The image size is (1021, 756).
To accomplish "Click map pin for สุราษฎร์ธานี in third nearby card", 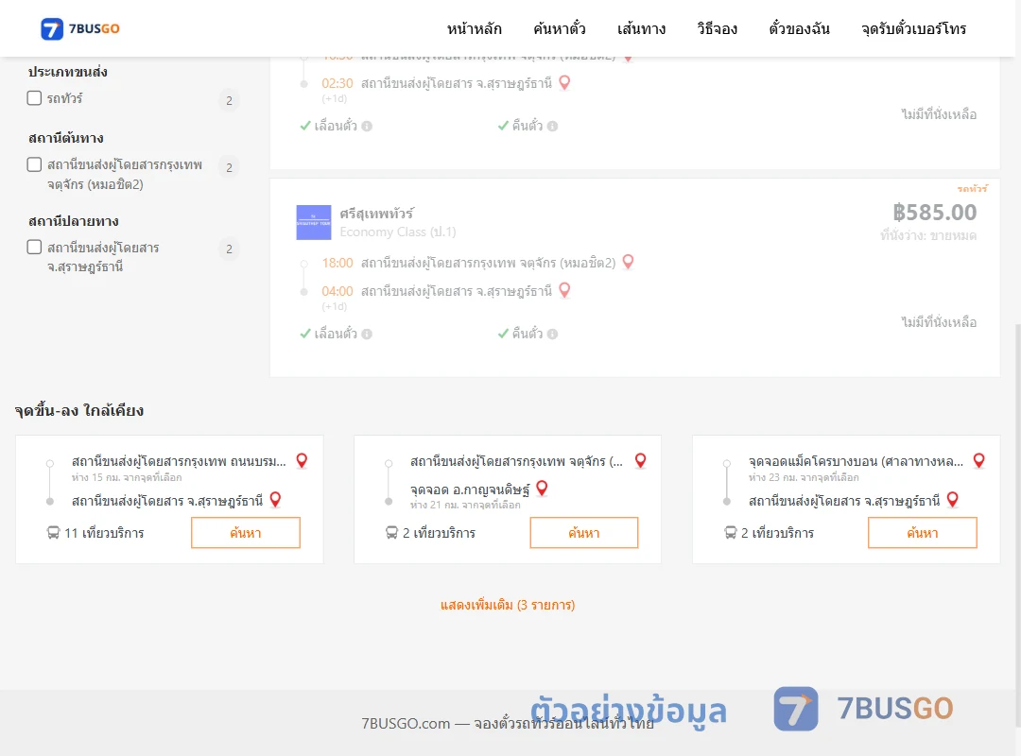I will pyautogui.click(x=953, y=500).
